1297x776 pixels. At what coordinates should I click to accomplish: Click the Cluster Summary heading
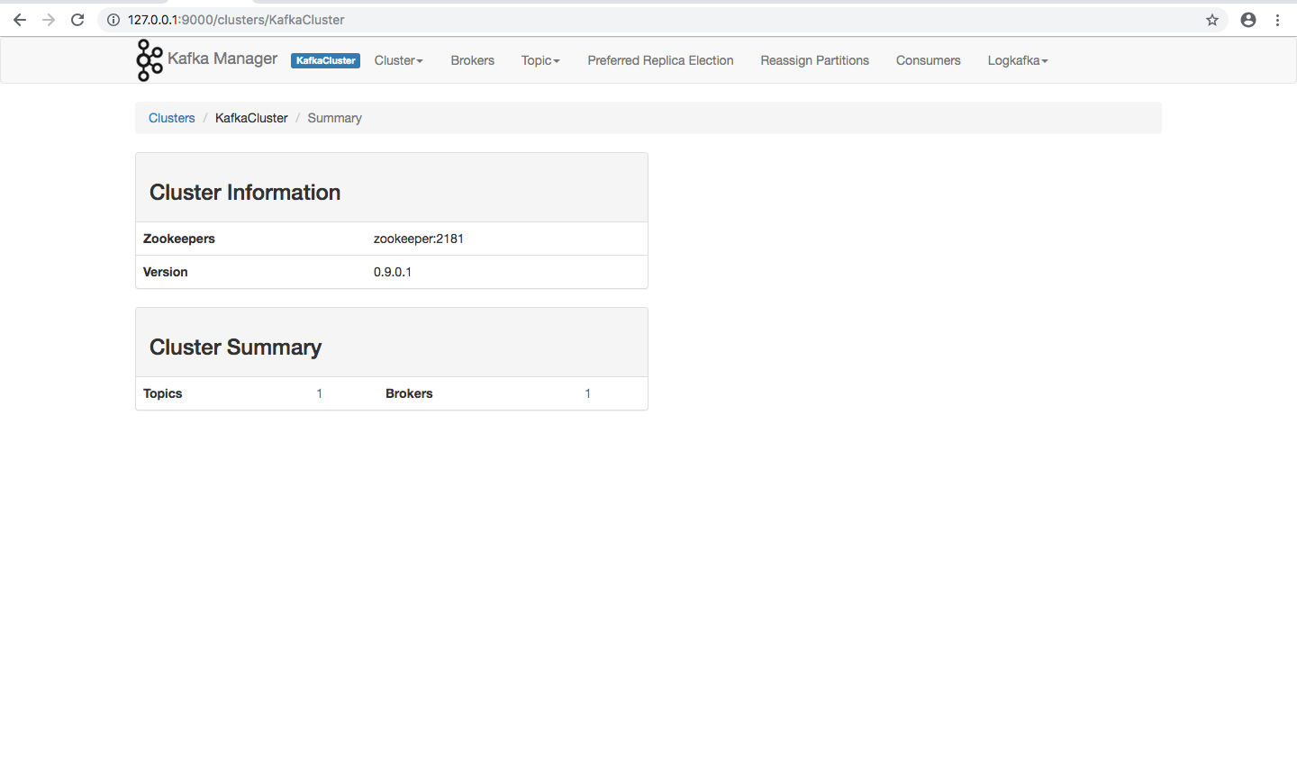[x=235, y=347]
